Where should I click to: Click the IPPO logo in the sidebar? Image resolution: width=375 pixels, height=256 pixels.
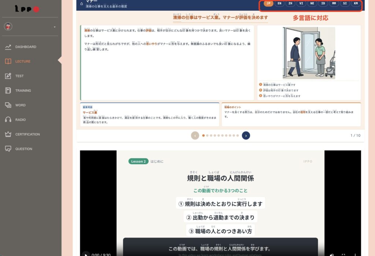pos(27,9)
